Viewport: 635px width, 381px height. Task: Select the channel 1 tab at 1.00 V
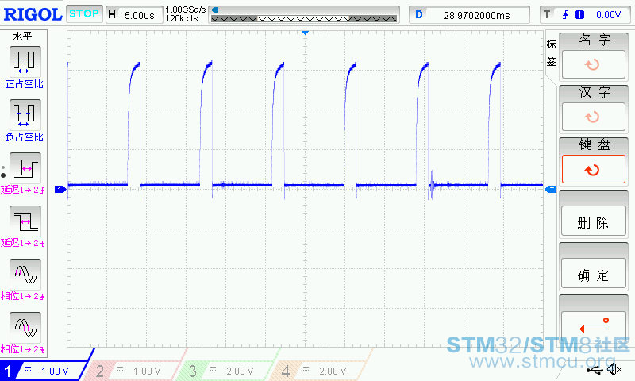(44, 371)
